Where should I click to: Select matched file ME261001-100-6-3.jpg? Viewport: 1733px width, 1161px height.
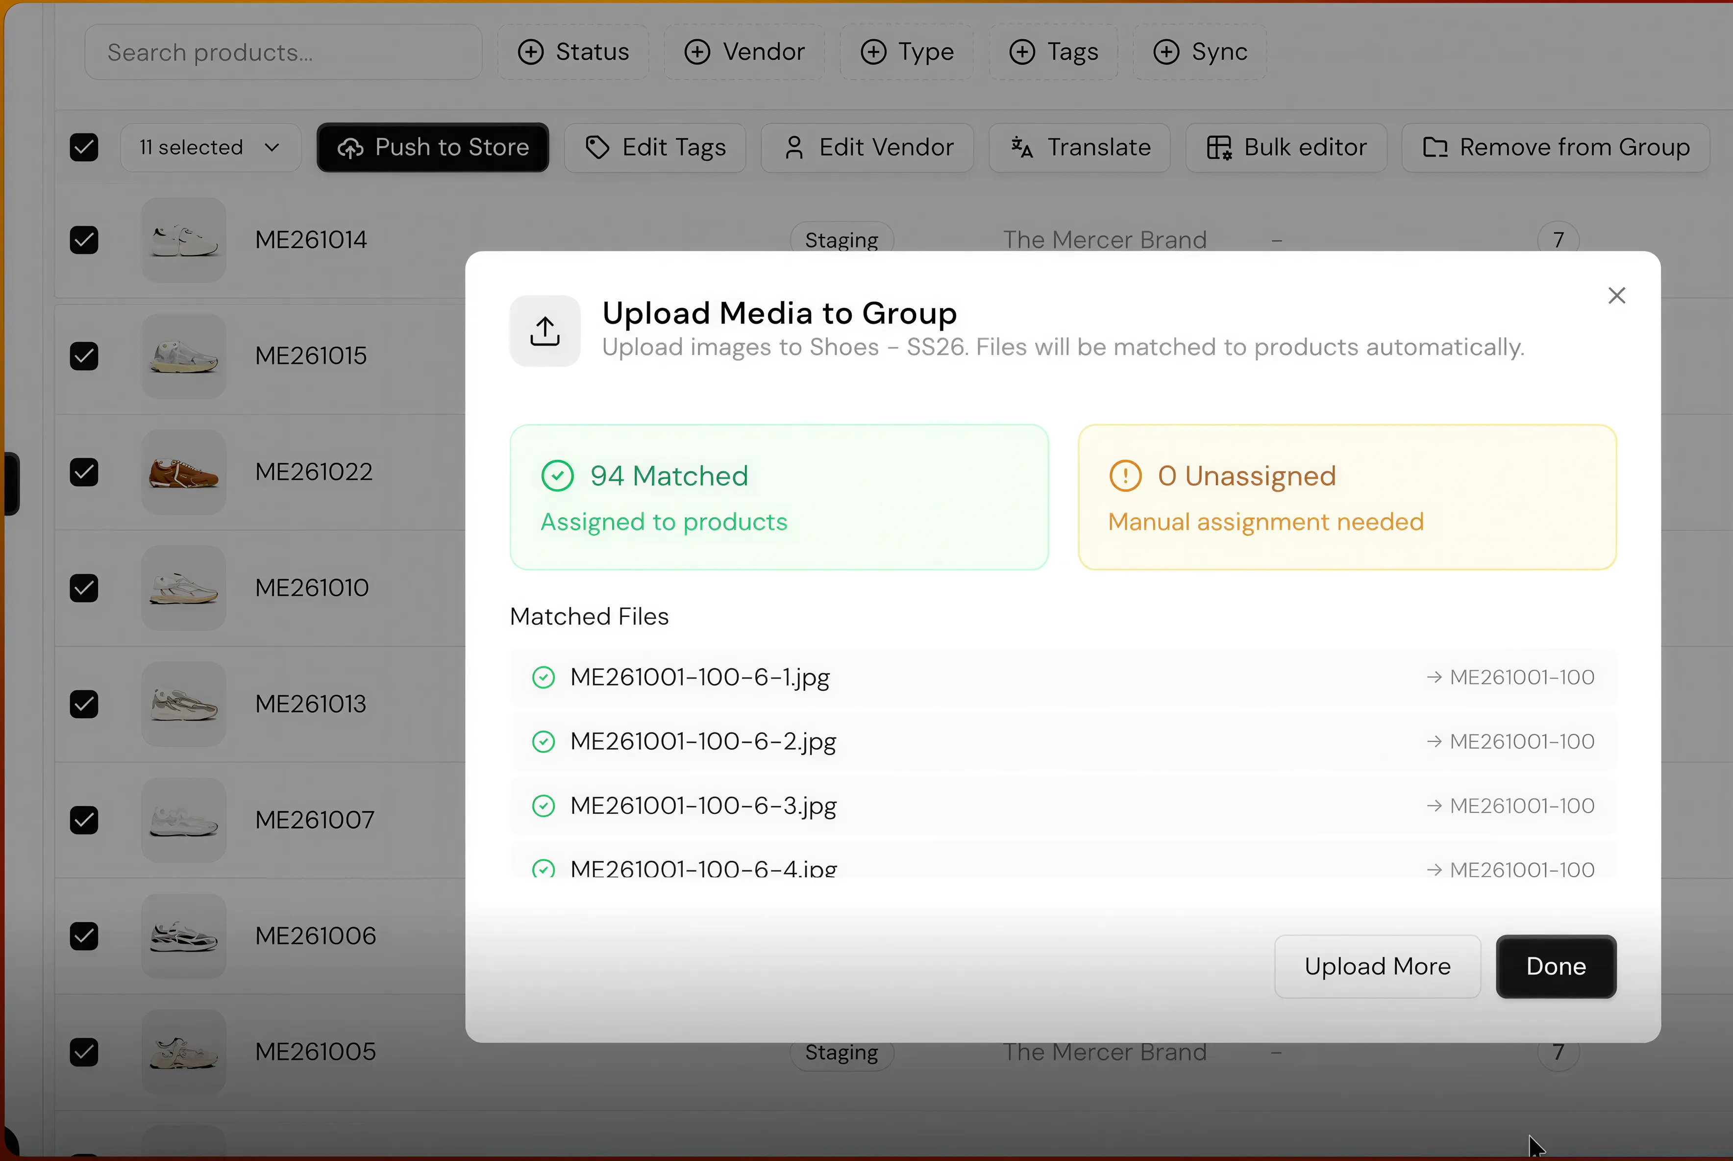[x=1064, y=806]
